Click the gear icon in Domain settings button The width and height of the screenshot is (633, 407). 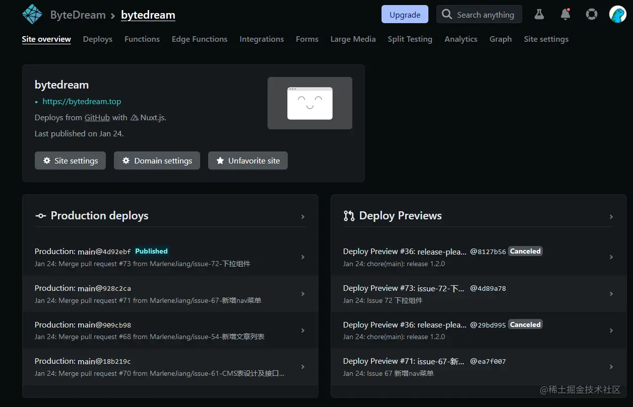pos(126,160)
